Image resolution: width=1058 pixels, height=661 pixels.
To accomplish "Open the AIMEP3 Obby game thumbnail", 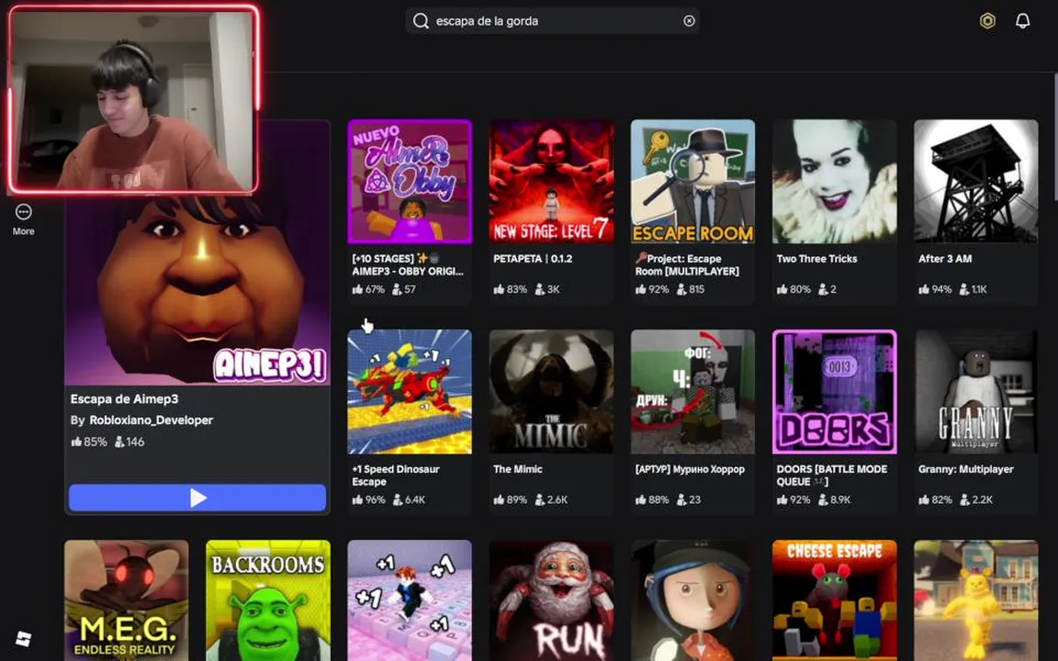I will click(x=410, y=182).
